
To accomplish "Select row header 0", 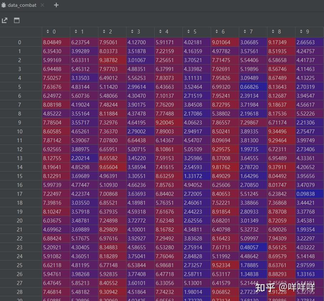I will pos(20,42).
